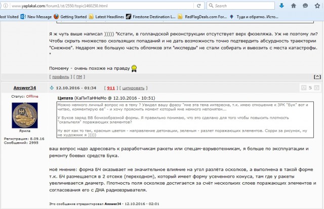Open the Downloads arrow icon
324x209 pixels.
(281, 6)
